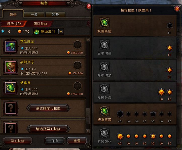The height and width of the screenshot is (150, 182).
Task: Switch to the 一般 tab
Action: point(34,15)
